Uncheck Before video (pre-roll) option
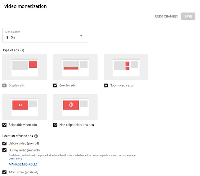200x176 pixels. click(4, 143)
